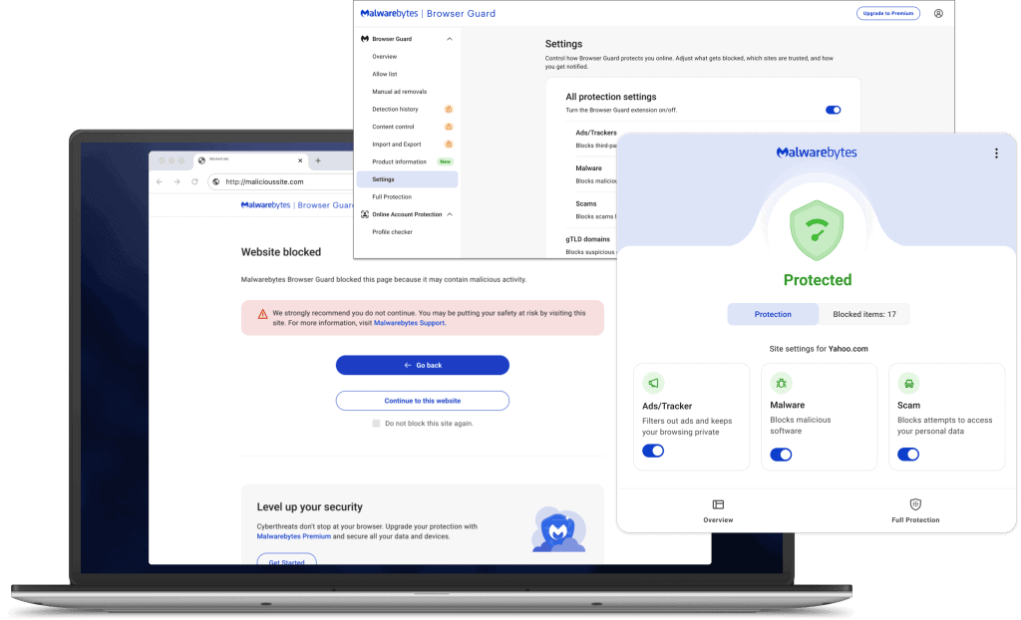Click the Browser Guard M icon in the sidebar
This screenshot has height=620, width=1021.
coord(365,39)
